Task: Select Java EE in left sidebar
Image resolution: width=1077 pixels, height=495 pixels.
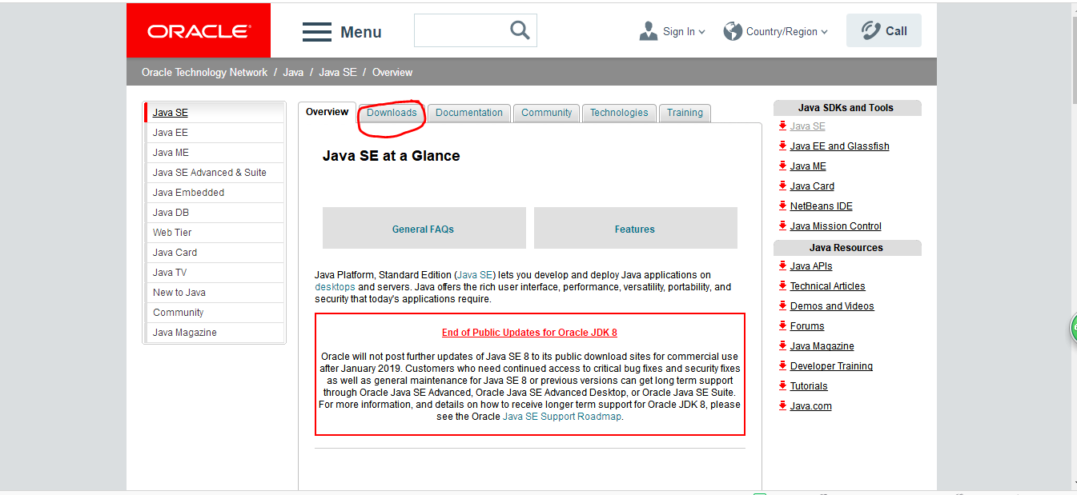Action: coord(215,133)
